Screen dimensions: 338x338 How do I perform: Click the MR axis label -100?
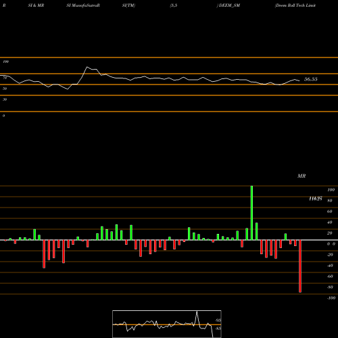pyautogui.click(x=331, y=298)
